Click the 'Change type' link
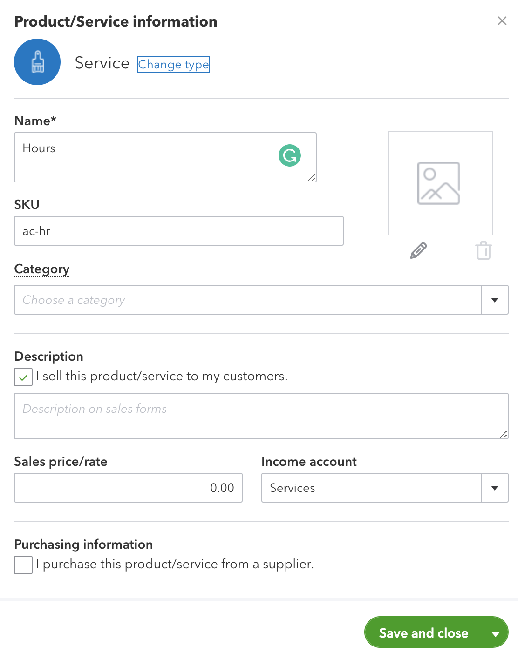This screenshot has width=518, height=659. 173,64
